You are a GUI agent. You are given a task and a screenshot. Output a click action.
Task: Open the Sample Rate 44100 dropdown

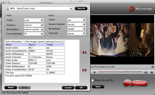click(76, 24)
